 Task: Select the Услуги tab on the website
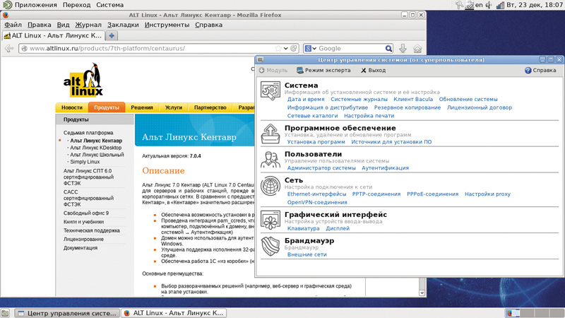(x=174, y=107)
